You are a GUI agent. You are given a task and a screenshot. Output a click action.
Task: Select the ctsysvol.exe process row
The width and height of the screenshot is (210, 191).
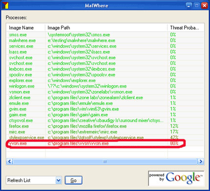[105, 120]
